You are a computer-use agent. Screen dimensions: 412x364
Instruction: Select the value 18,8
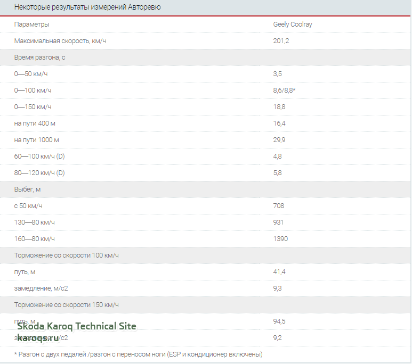tap(279, 107)
